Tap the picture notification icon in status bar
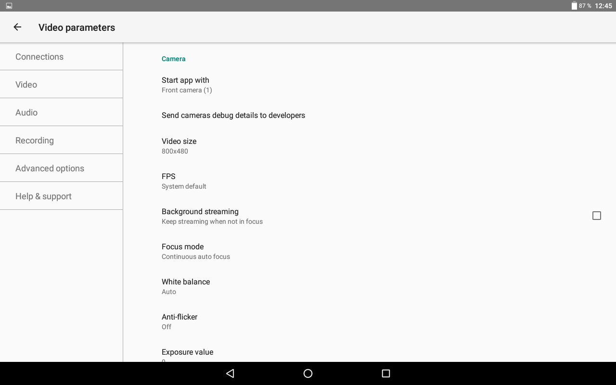The height and width of the screenshot is (385, 616). [x=9, y=6]
